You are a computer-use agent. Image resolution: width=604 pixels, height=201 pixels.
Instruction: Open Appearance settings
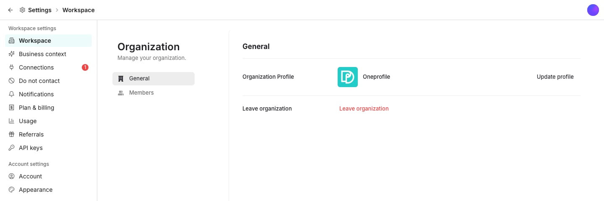48,190
